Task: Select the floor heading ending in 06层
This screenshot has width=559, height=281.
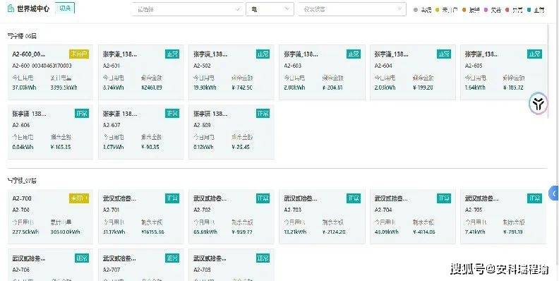Action: click(x=22, y=36)
